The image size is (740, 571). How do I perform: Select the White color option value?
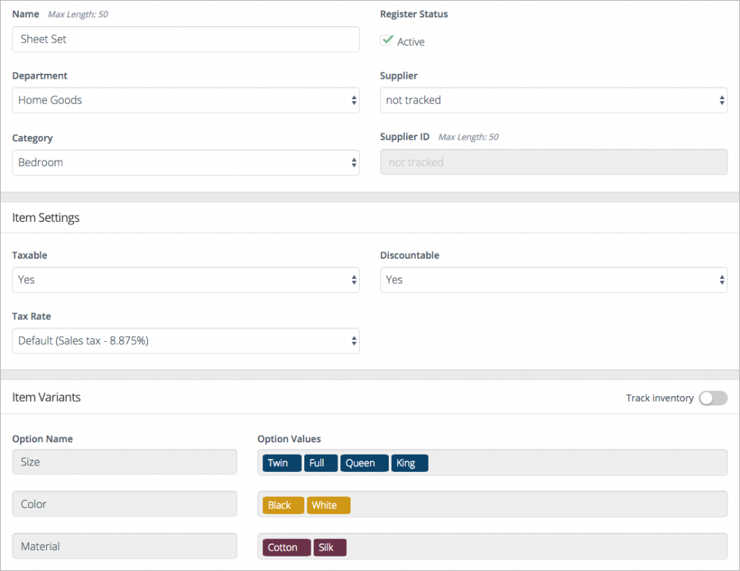pos(329,505)
